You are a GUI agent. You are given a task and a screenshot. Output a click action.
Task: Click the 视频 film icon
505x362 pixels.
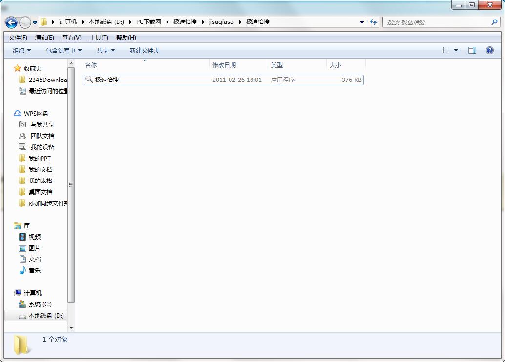[x=22, y=237]
